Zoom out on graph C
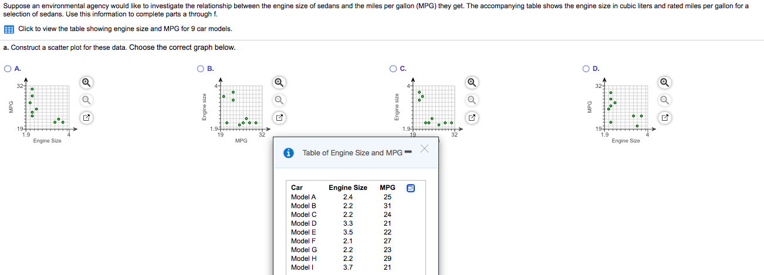Viewport: 764px width, 275px height. [x=471, y=99]
